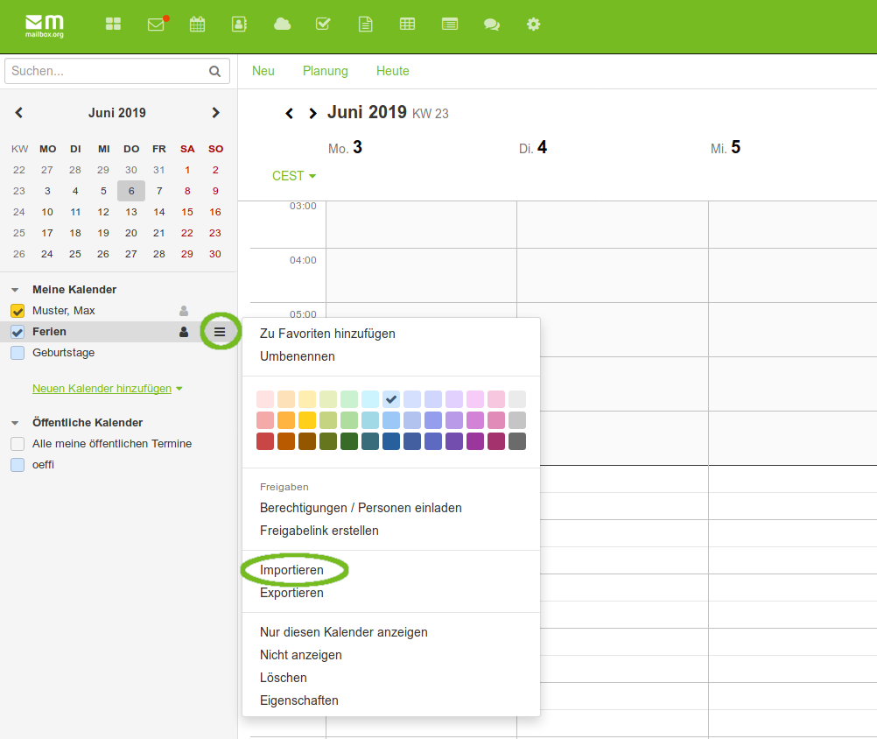Image resolution: width=877 pixels, height=739 pixels.
Task: Go to previous month in mini calendar
Action: pos(19,113)
